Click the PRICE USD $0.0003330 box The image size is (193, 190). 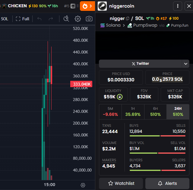click(121, 77)
